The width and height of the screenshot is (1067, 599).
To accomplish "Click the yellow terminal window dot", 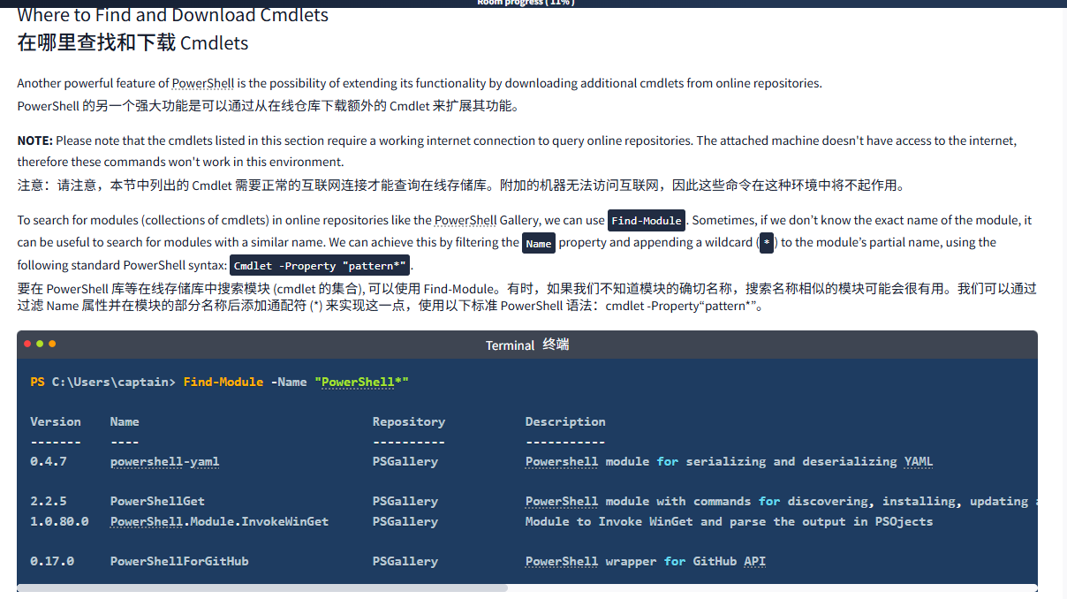I will tap(40, 344).
